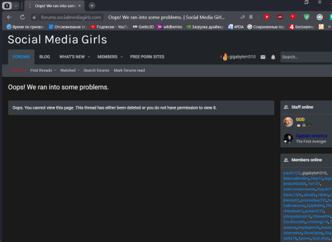Go back with the browser back arrow

pyautogui.click(x=9, y=17)
